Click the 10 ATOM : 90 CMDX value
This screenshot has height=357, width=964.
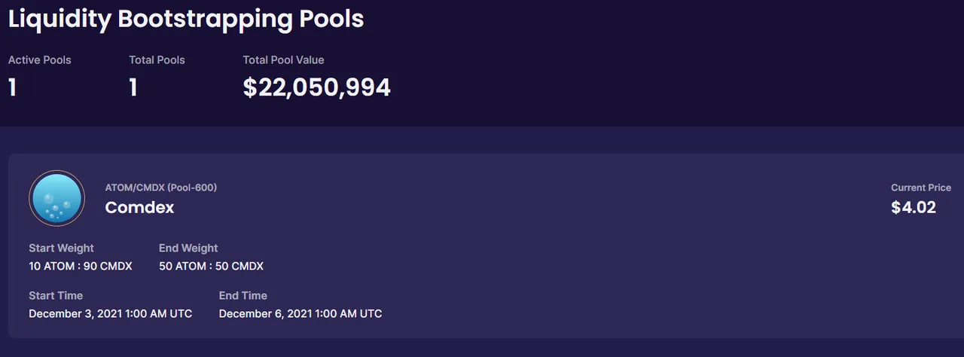tap(81, 266)
